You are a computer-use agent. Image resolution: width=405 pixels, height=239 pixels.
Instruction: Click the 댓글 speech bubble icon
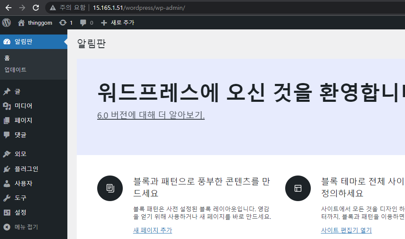coord(7,135)
